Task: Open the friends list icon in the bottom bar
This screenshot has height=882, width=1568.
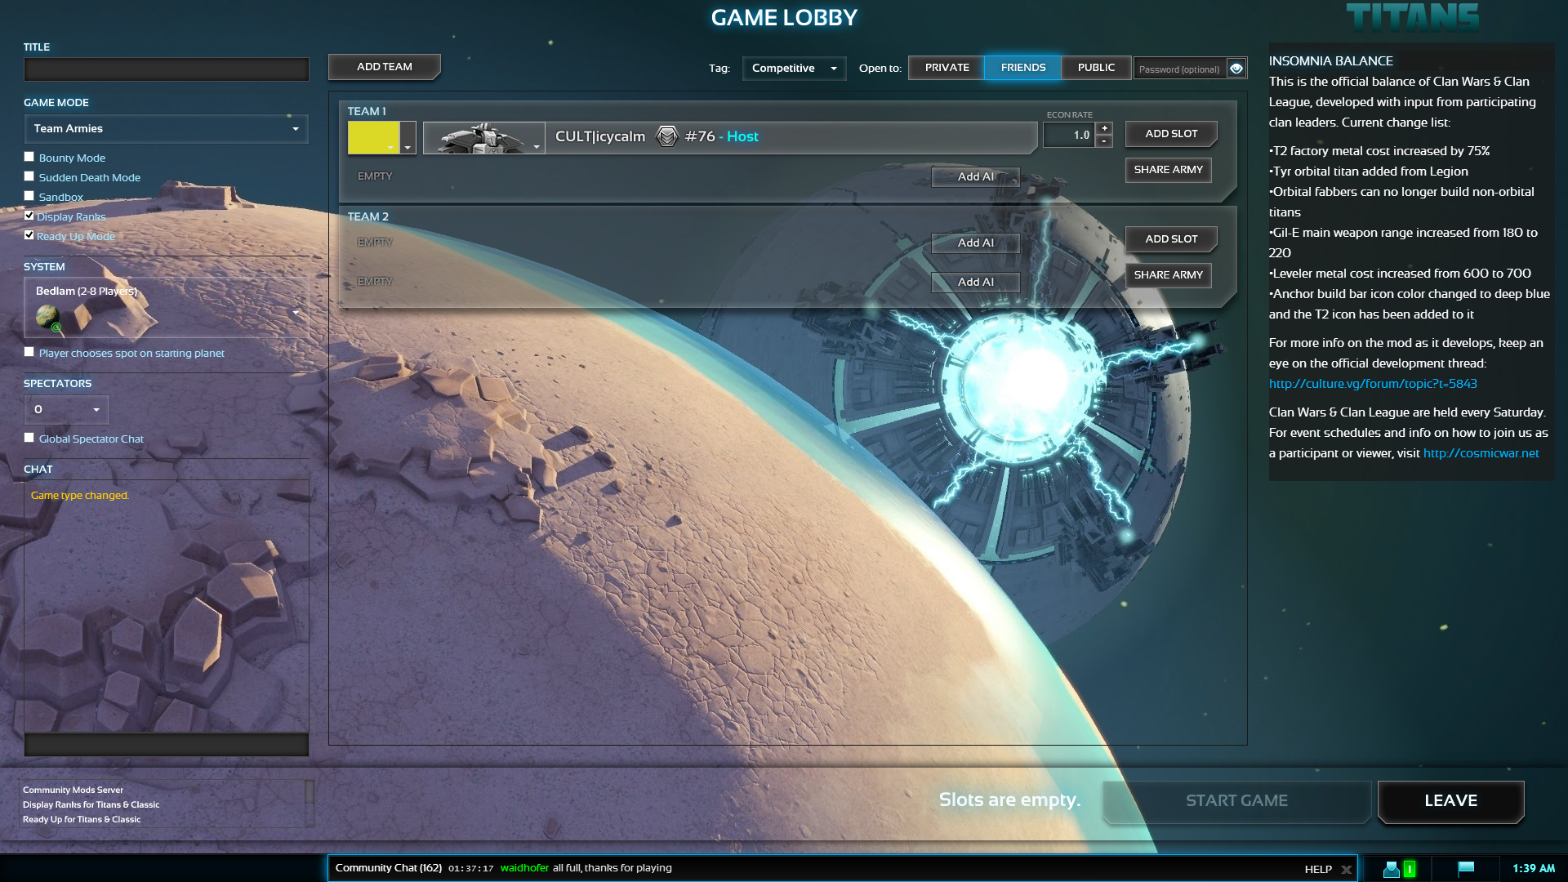Action: coord(1392,869)
